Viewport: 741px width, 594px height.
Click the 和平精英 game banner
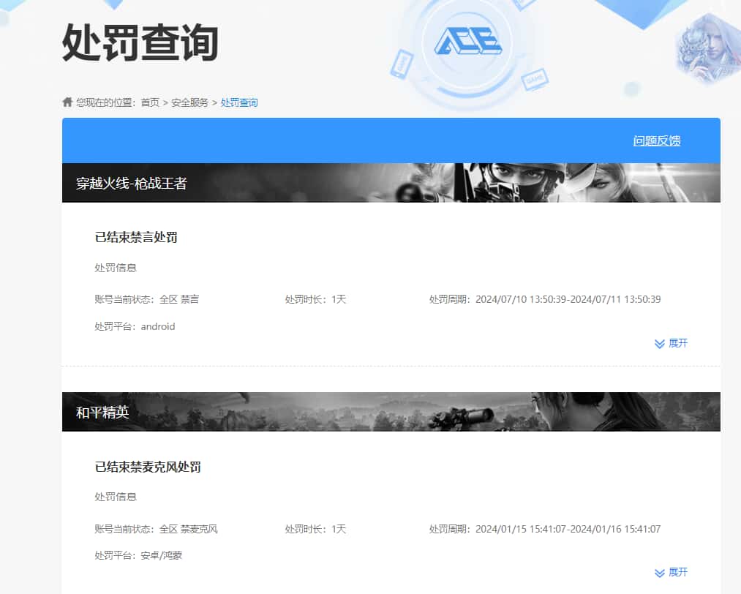tap(391, 412)
